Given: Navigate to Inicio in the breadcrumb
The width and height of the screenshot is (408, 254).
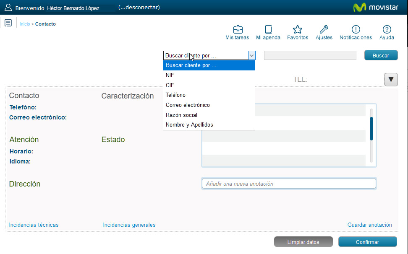Looking at the screenshot, I should (x=24, y=24).
